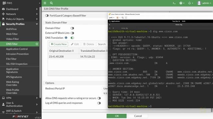Screen dimensions: 213x119
Task: Click the Policy & Objects icon
Action: (x=3, y=19)
